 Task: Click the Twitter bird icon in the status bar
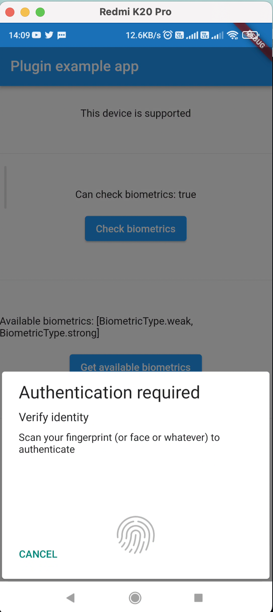click(x=49, y=35)
